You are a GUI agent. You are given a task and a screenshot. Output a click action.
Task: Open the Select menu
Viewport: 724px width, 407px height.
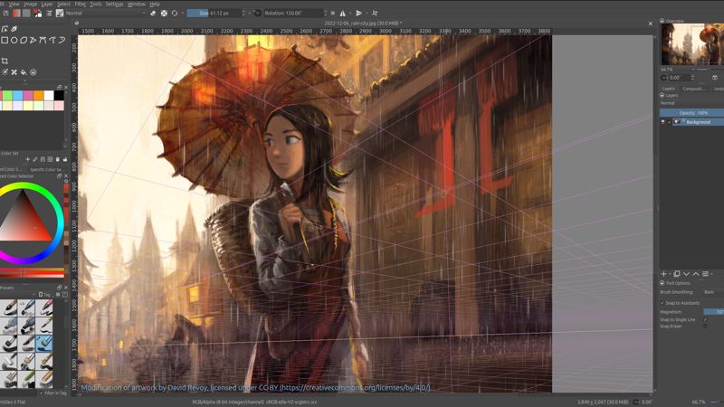[x=63, y=5]
